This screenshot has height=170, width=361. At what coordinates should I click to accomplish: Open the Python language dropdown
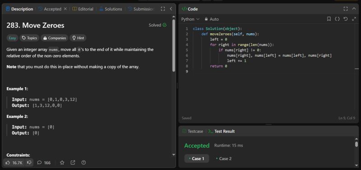click(190, 19)
